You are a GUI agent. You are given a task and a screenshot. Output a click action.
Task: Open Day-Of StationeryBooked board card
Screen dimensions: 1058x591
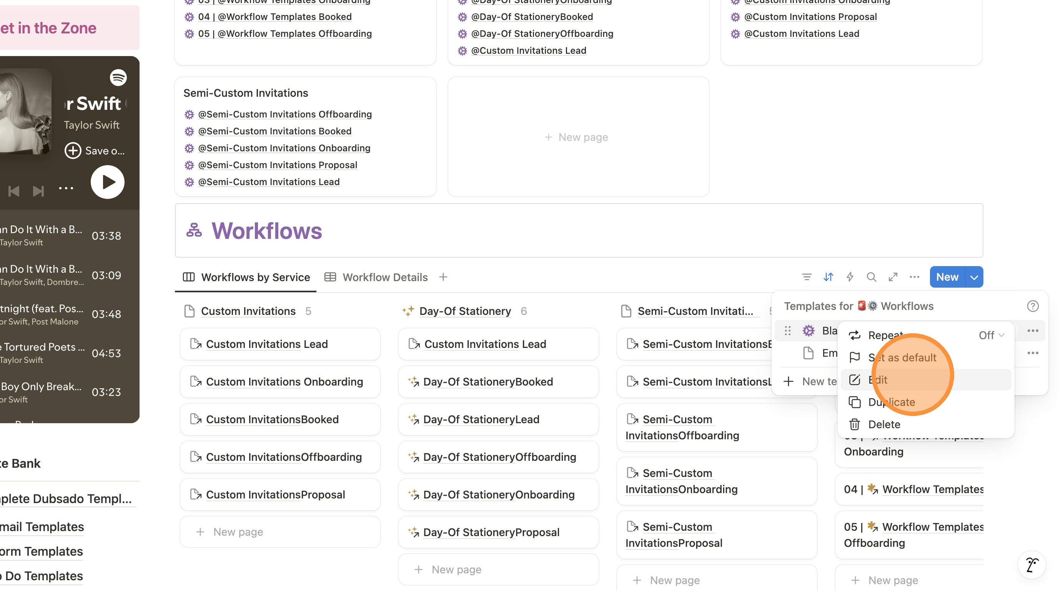(x=498, y=382)
